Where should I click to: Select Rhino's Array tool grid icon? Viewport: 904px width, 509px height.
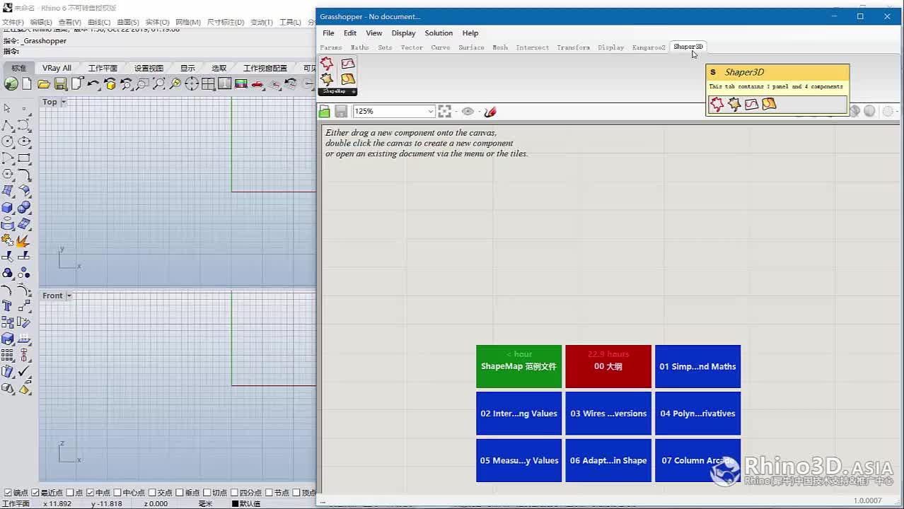(x=8, y=355)
